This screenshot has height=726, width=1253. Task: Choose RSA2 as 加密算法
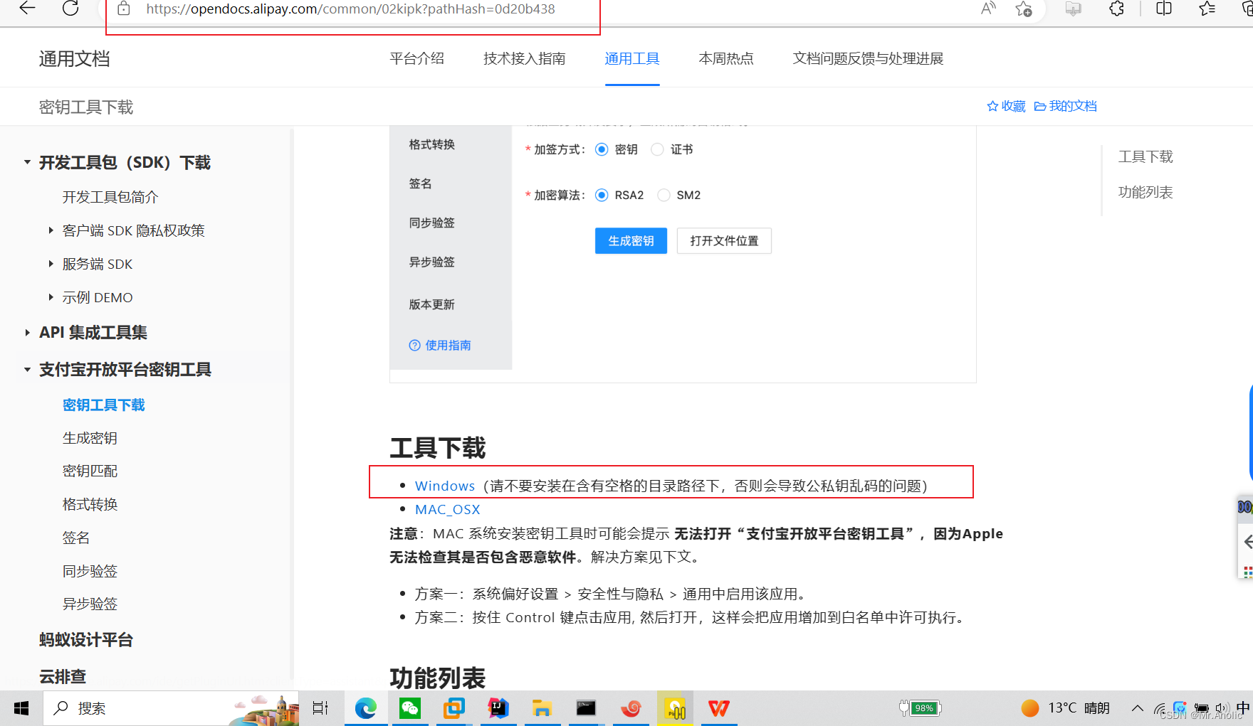pos(602,195)
